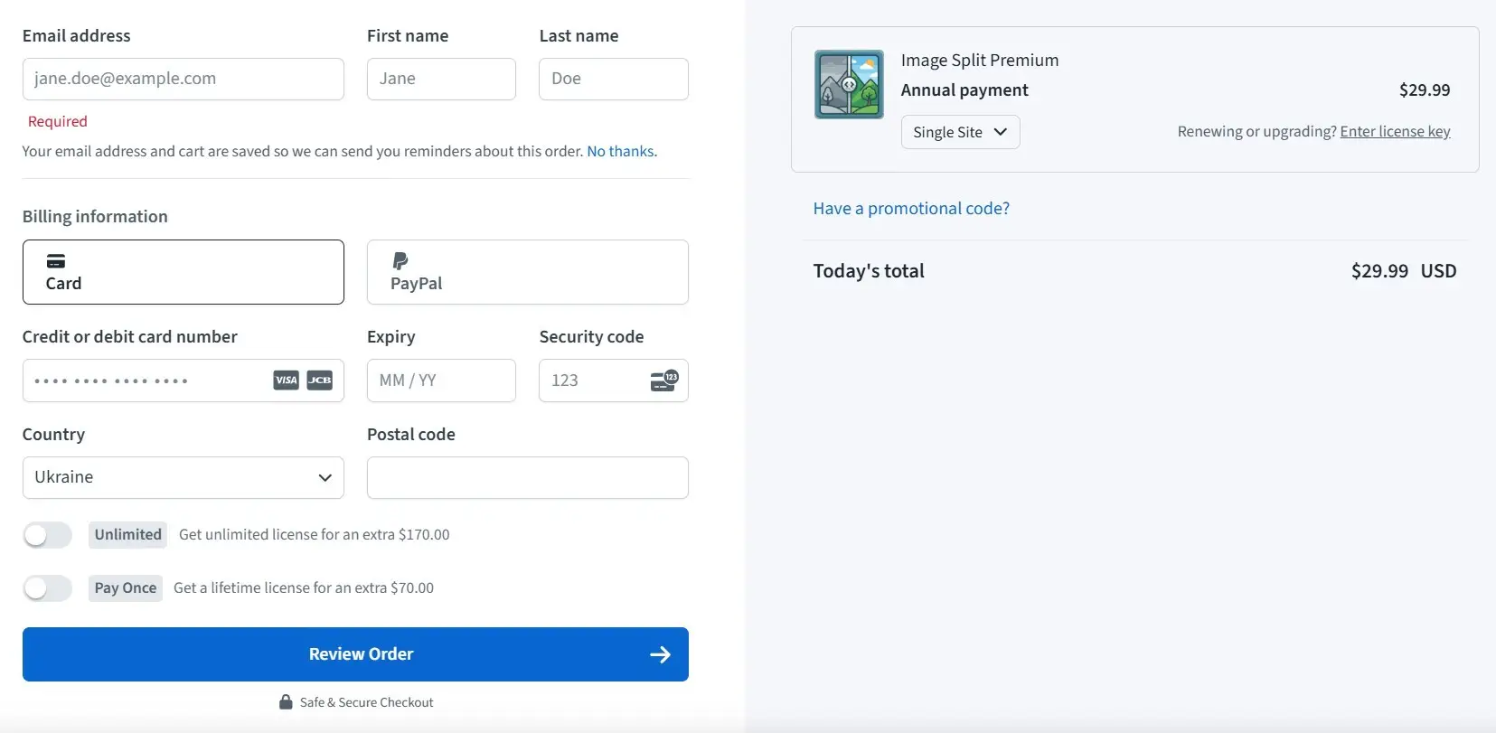Open the Country dropdown showing Ukraine
This screenshot has height=733, width=1496.
tap(183, 477)
